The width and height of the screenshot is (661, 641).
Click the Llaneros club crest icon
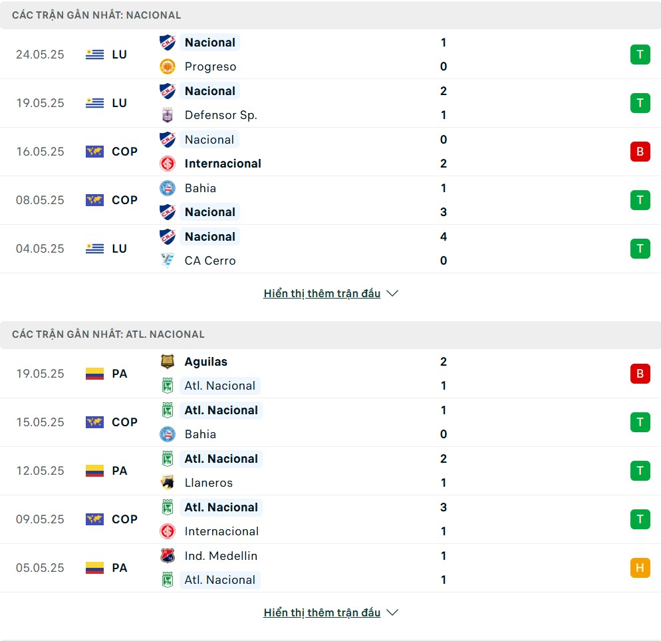pyautogui.click(x=168, y=483)
